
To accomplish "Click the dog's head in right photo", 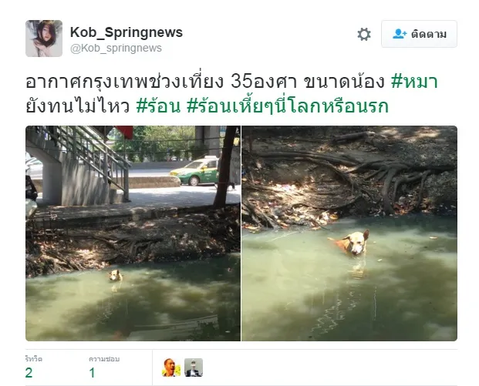I will (356, 243).
